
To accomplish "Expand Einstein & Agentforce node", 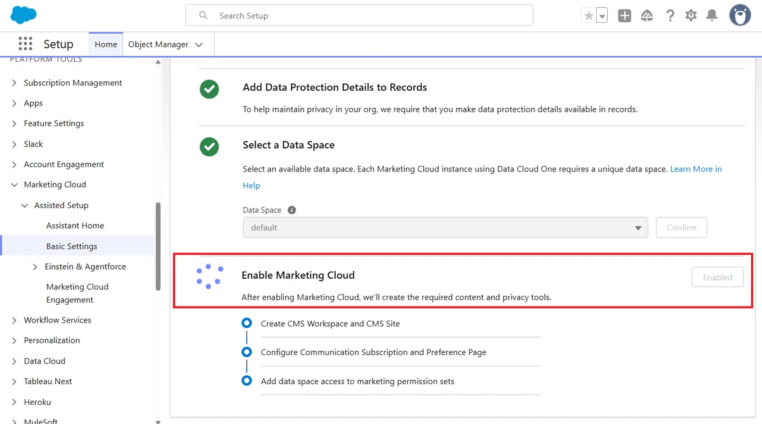I will [35, 267].
